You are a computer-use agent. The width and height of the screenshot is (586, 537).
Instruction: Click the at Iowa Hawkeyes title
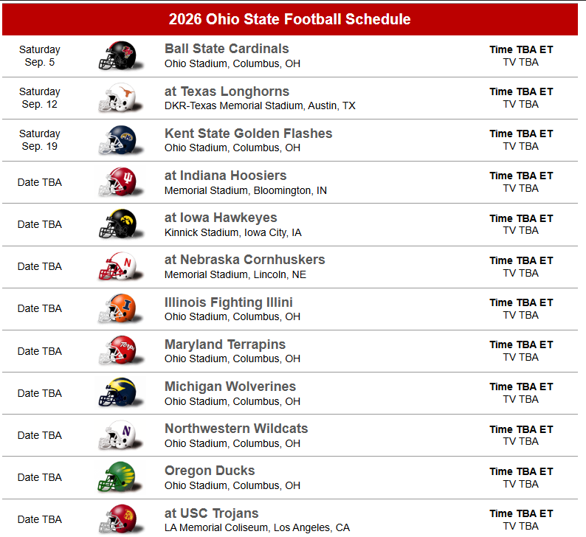(x=221, y=218)
